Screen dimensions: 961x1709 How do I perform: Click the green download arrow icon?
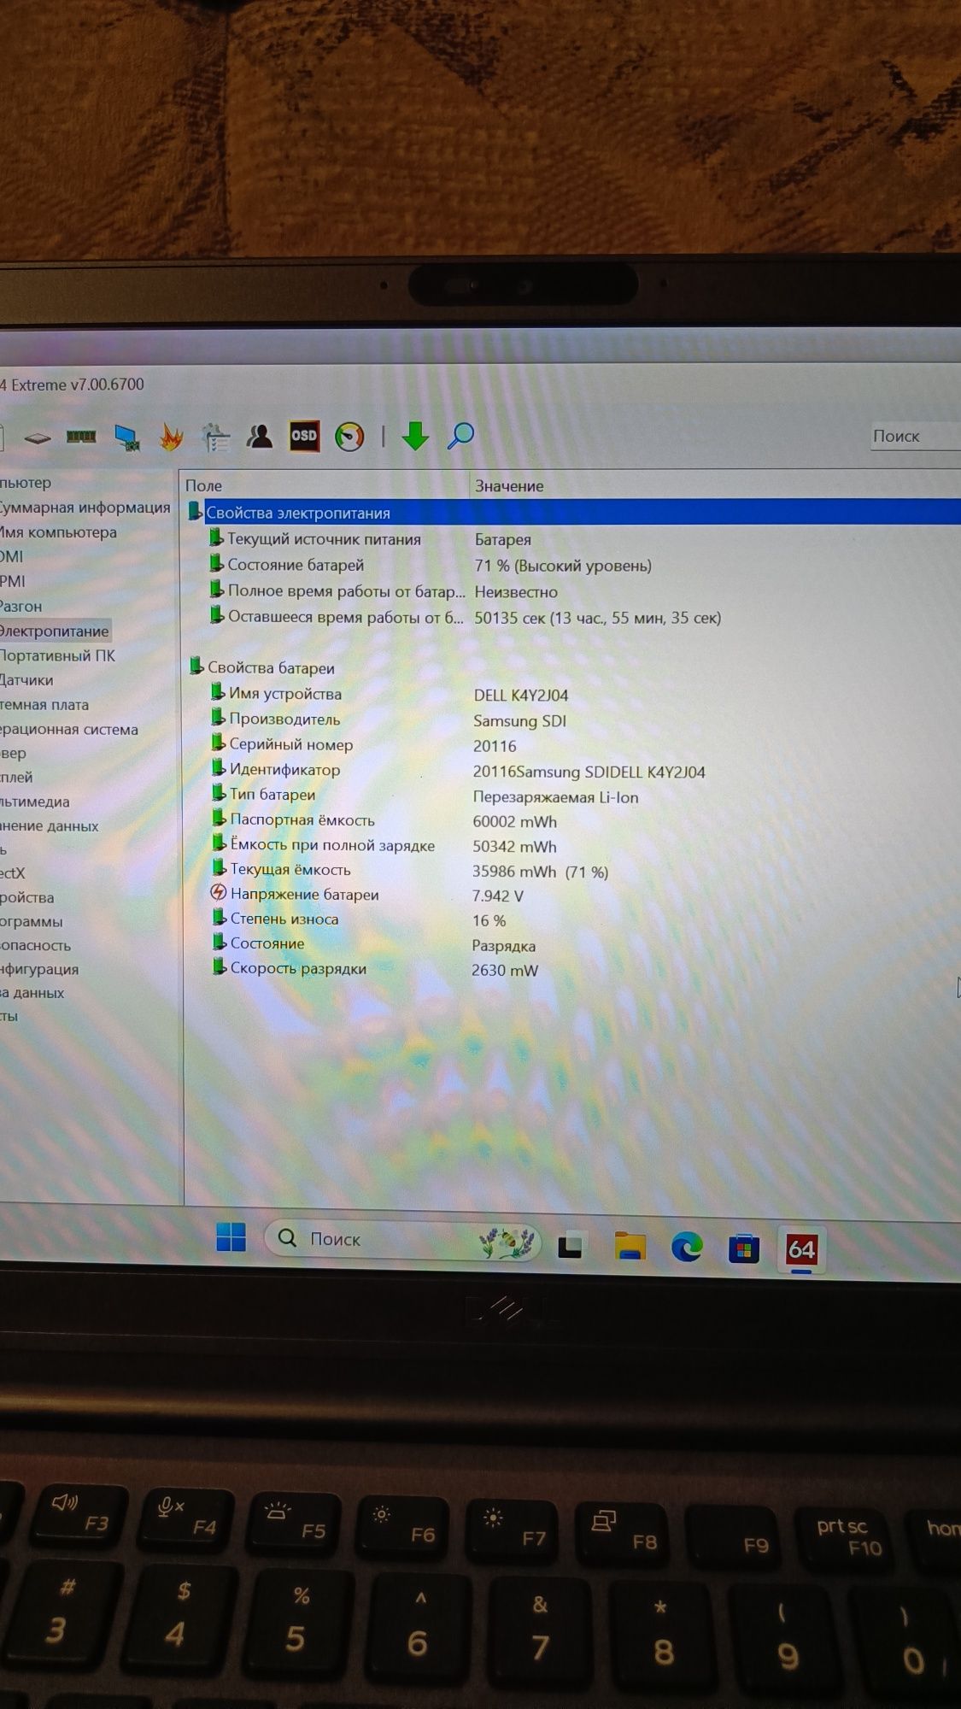click(x=415, y=436)
